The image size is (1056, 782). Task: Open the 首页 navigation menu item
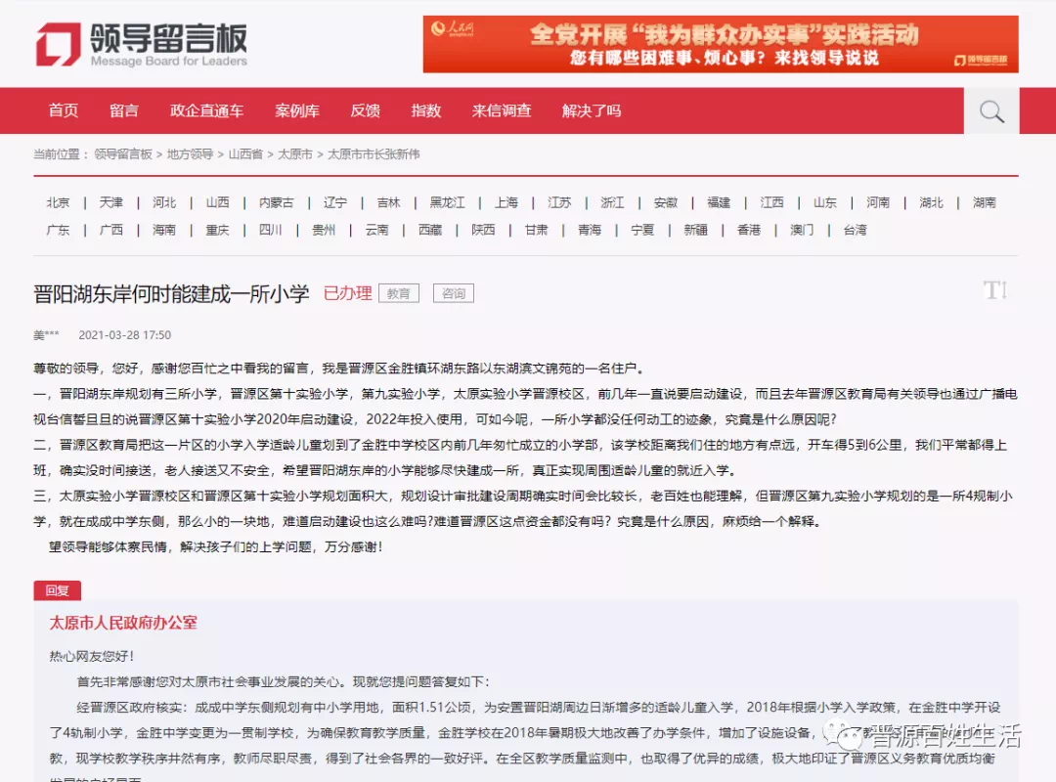pos(64,110)
